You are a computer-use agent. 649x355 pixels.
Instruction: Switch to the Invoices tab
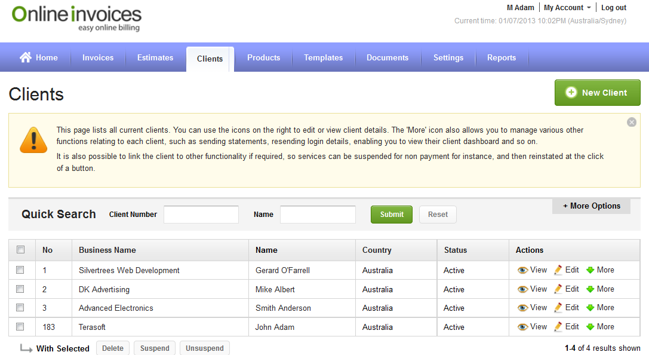pyautogui.click(x=98, y=58)
